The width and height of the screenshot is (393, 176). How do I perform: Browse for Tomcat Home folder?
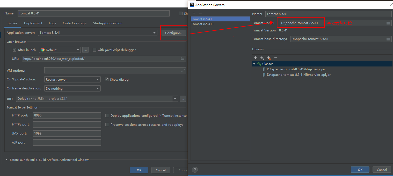coord(388,23)
